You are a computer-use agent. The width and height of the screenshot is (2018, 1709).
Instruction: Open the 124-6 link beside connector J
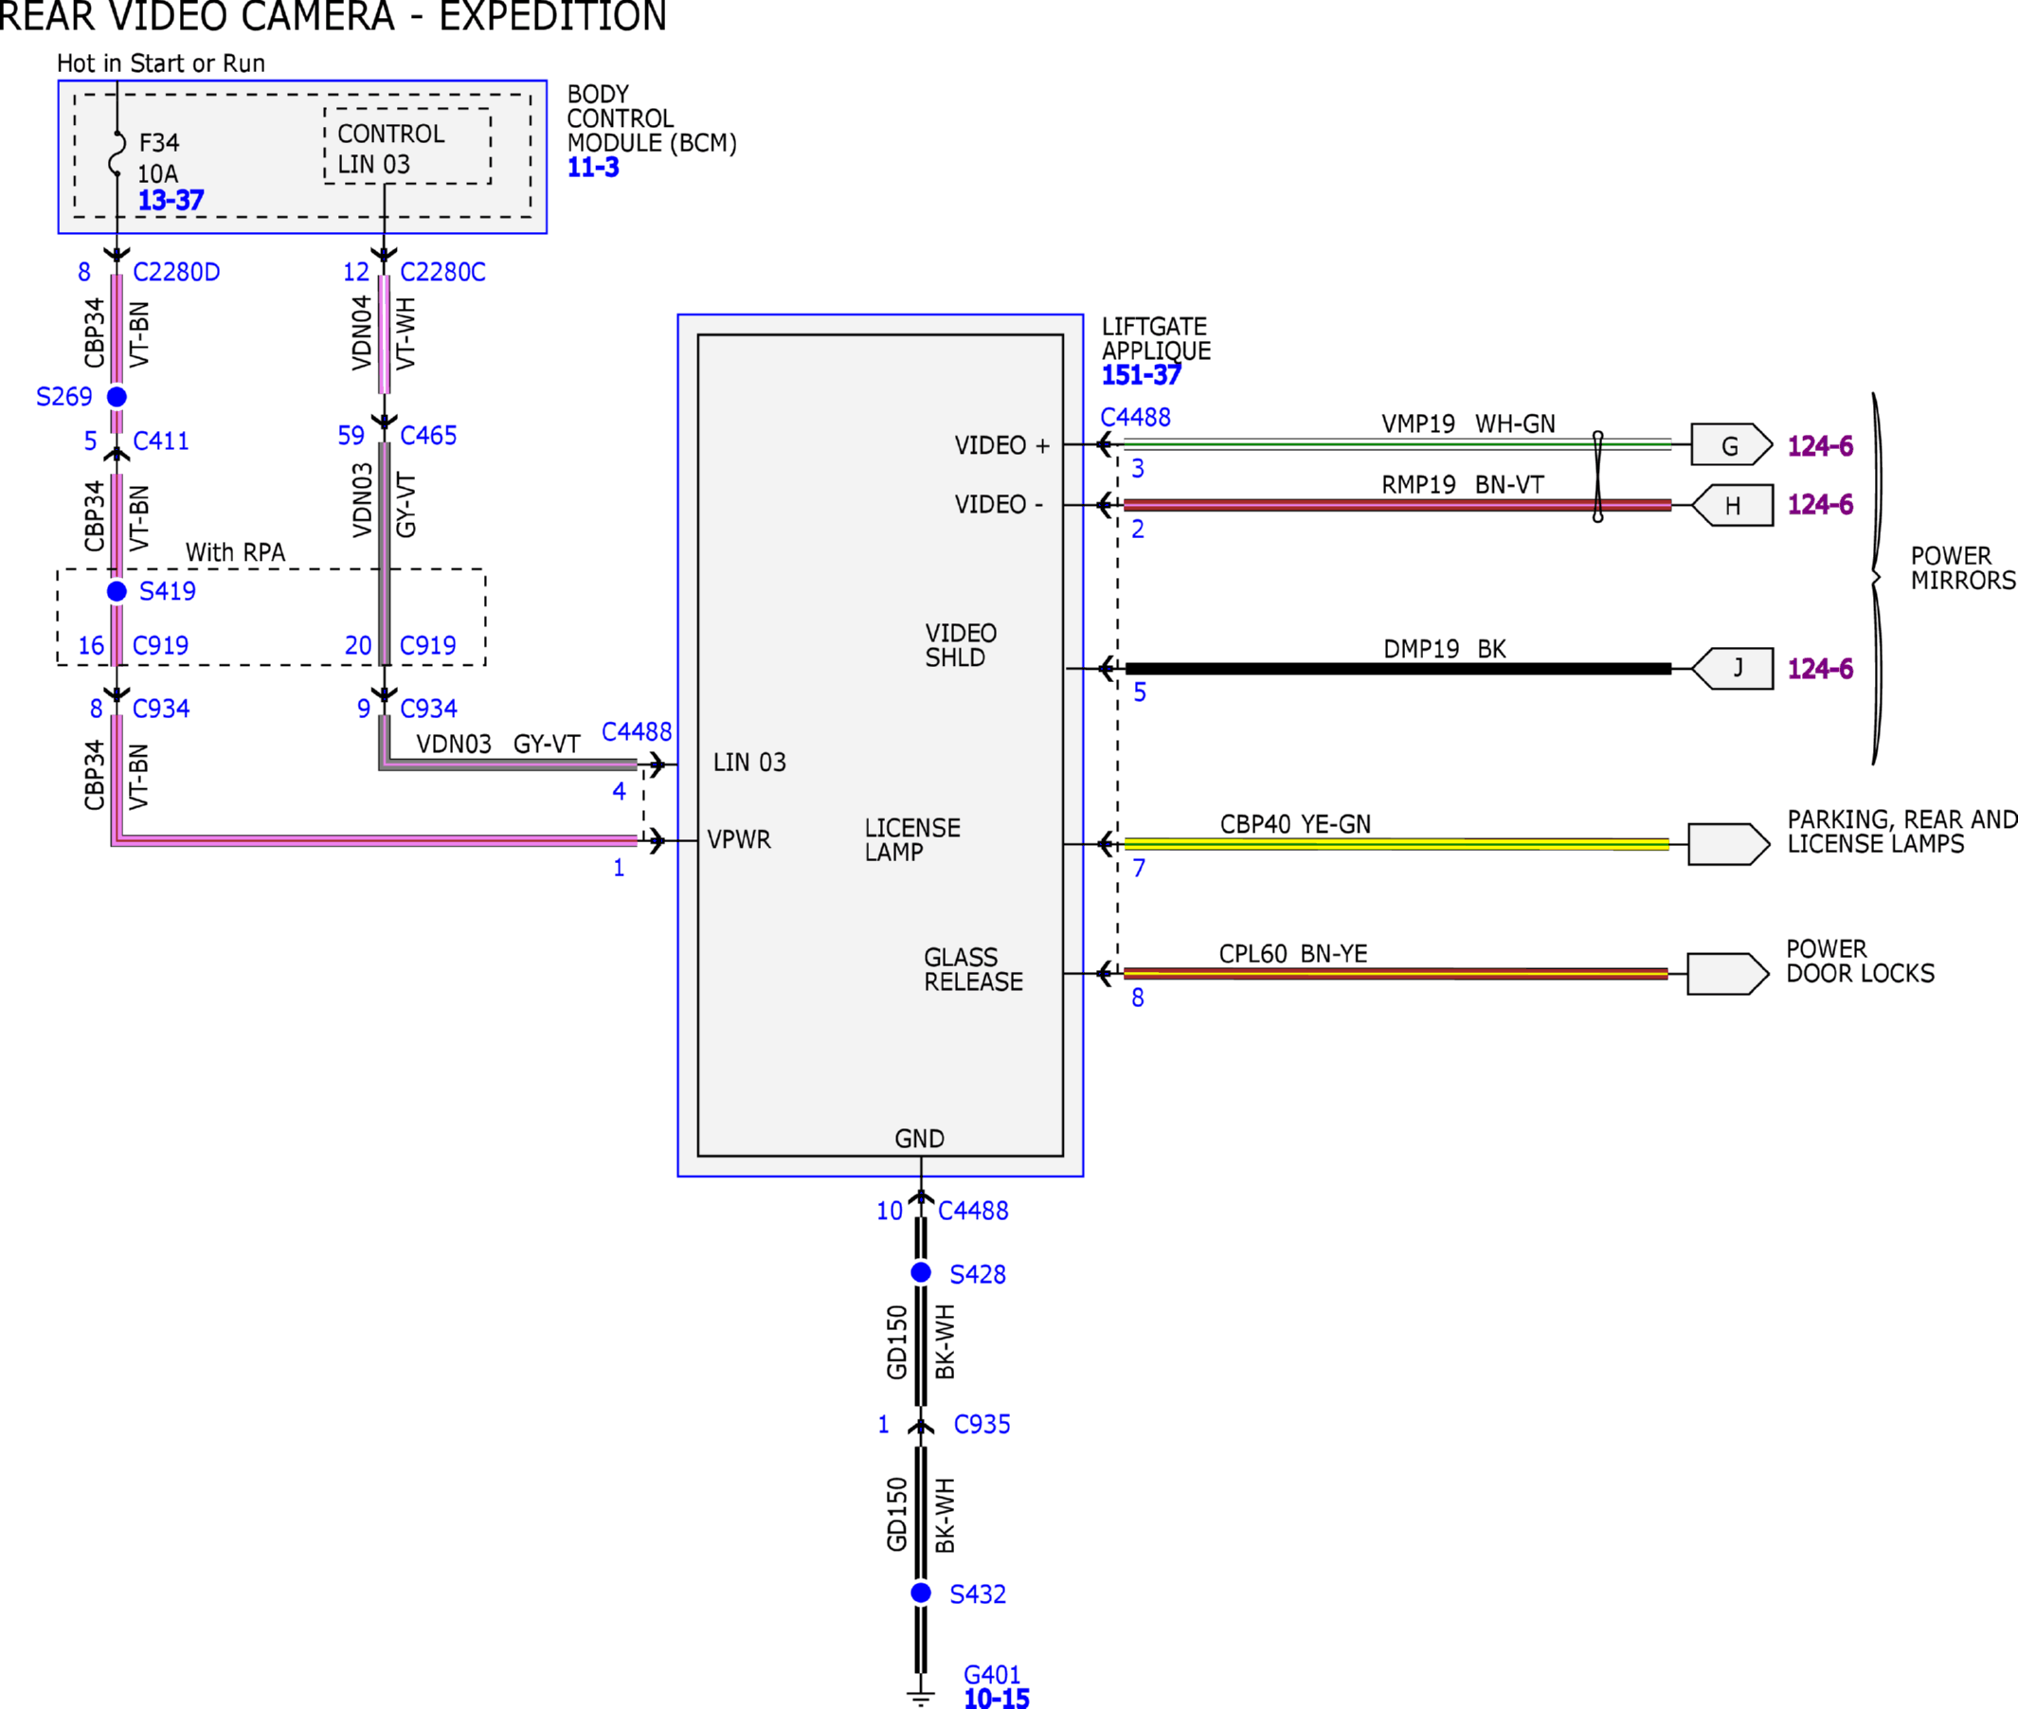[x=1820, y=669]
